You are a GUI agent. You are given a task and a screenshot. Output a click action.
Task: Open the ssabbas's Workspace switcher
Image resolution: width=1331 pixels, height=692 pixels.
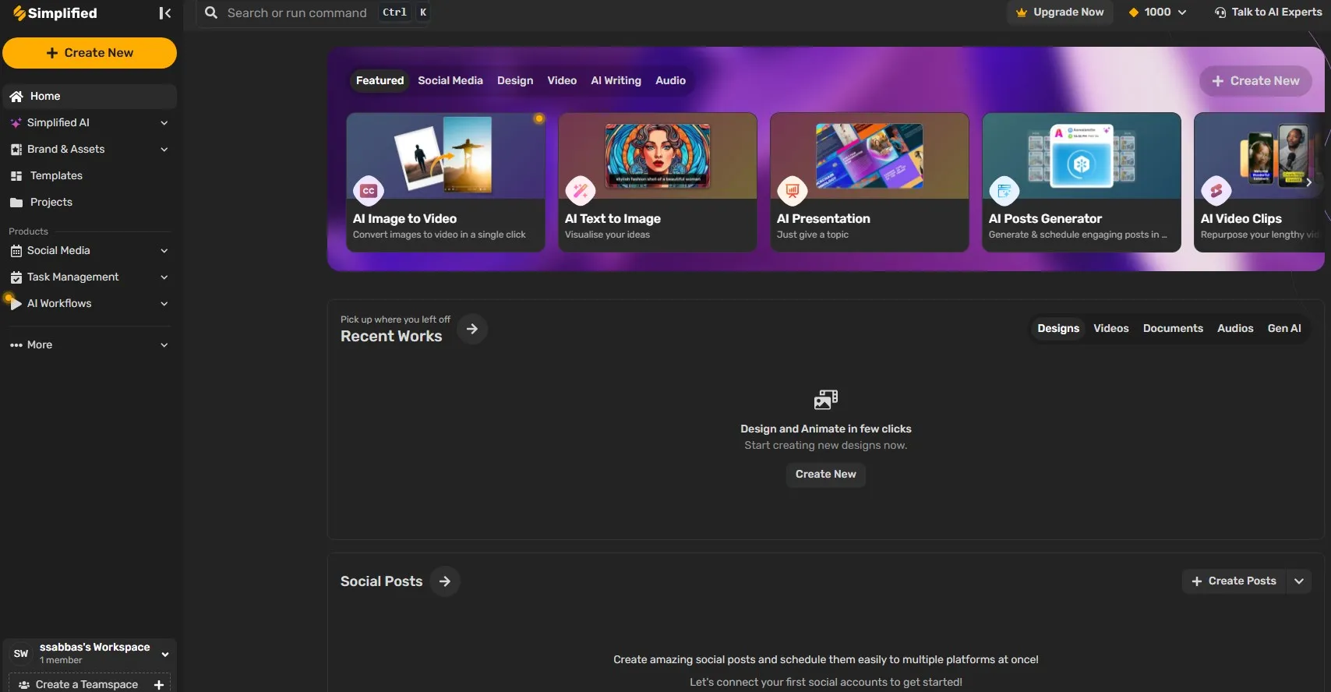[90, 653]
